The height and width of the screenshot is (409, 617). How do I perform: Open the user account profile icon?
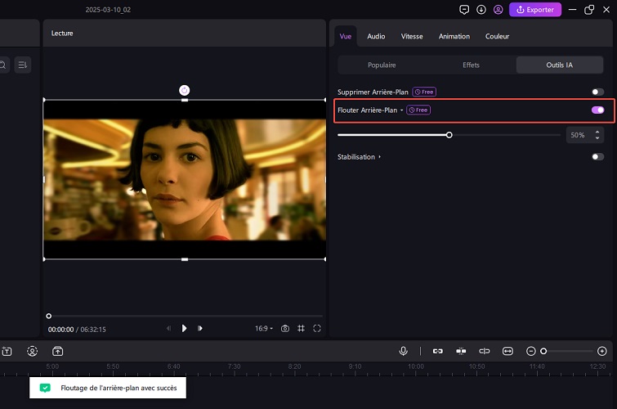coord(498,10)
